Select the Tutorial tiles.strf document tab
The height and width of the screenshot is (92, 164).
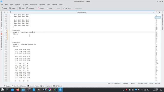click(82, 12)
